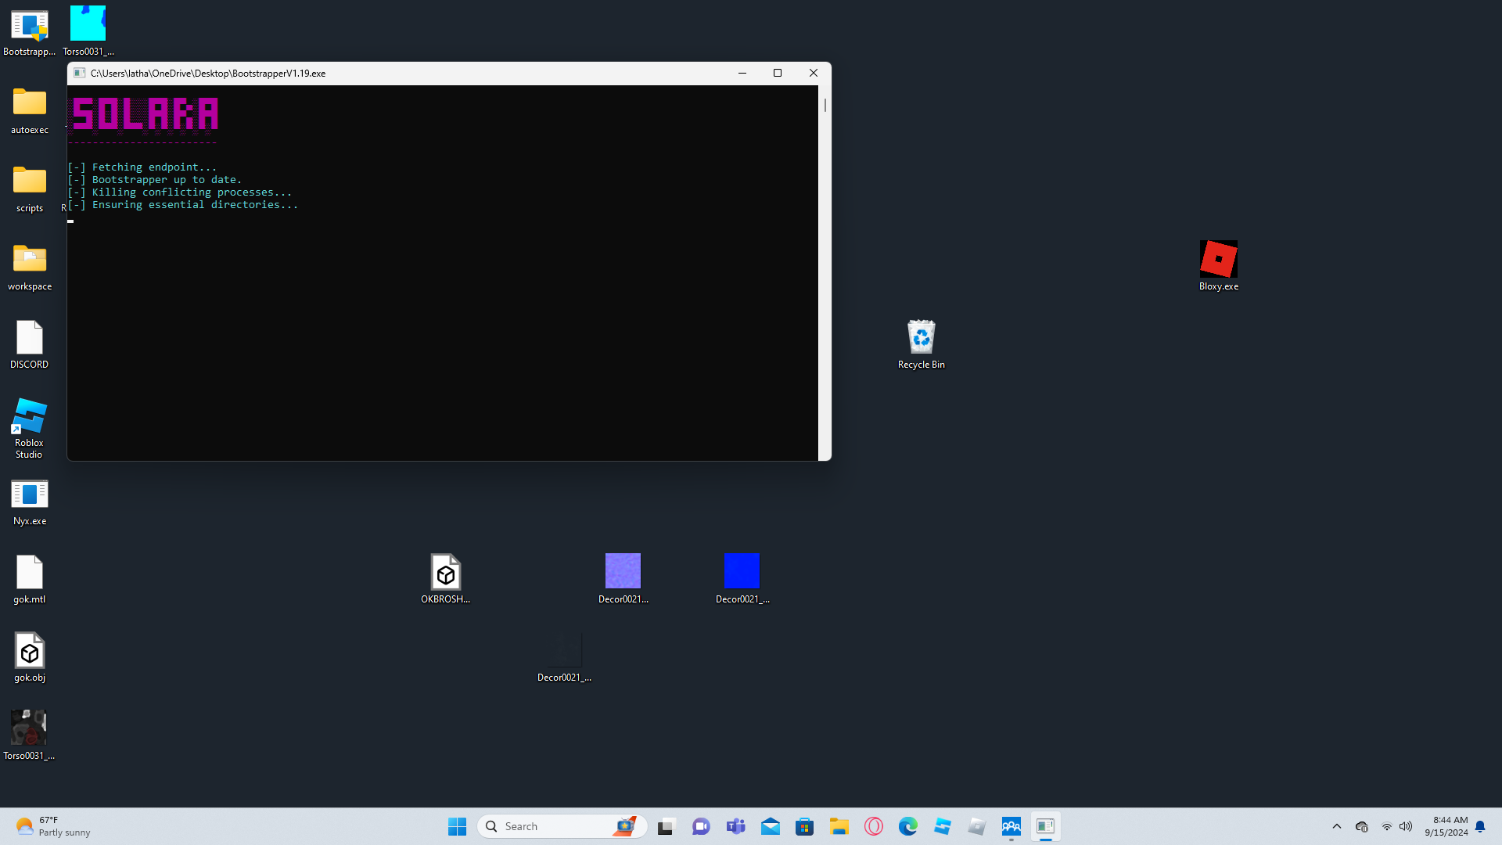Image resolution: width=1502 pixels, height=845 pixels.
Task: Open Microsoft Store from the taskbar
Action: coord(804,826)
